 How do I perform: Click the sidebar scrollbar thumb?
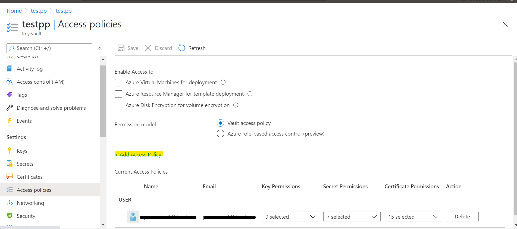(x=103, y=101)
